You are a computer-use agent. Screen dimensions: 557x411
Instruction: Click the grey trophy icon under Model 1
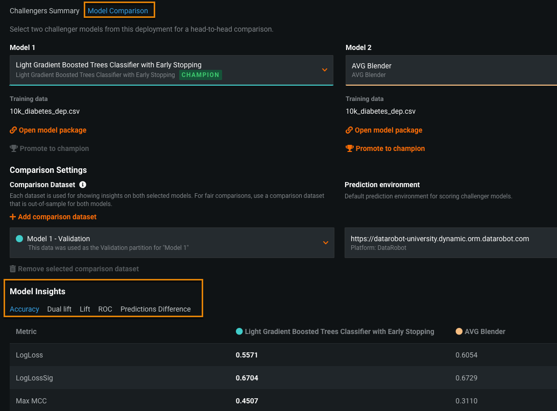tap(13, 148)
